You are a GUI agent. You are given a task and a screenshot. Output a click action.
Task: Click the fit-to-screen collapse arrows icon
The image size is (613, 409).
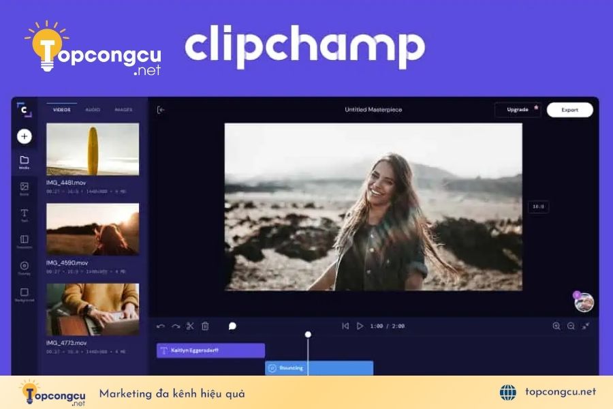(586, 326)
